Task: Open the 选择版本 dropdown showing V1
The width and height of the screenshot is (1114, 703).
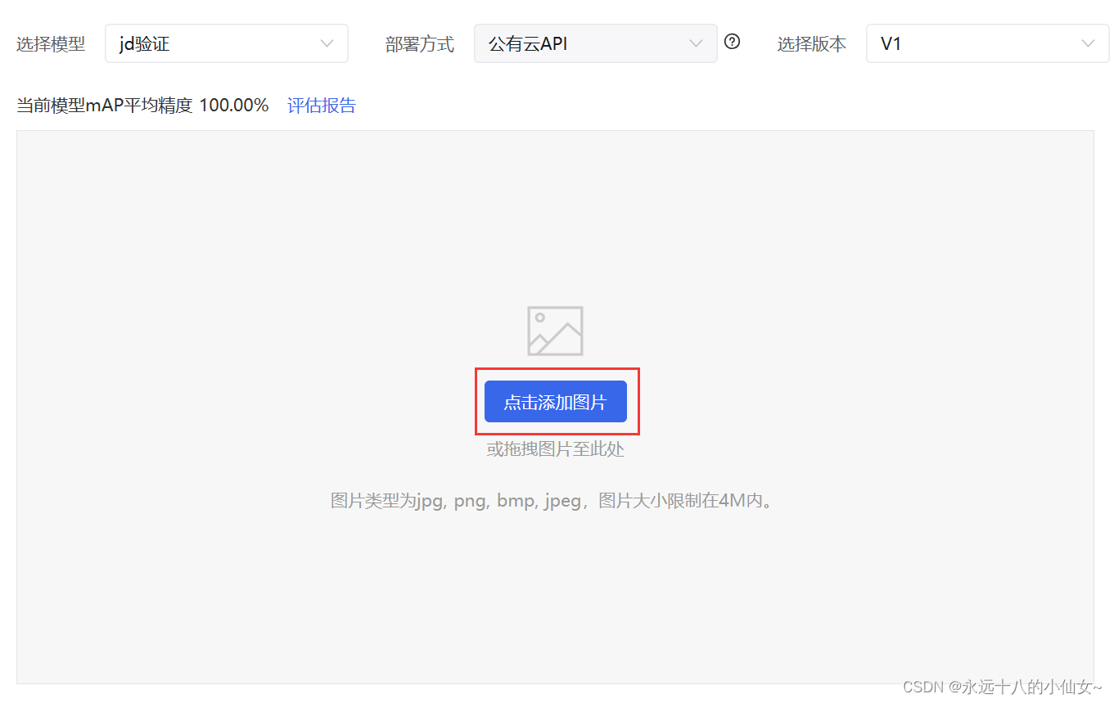Action: coord(988,43)
